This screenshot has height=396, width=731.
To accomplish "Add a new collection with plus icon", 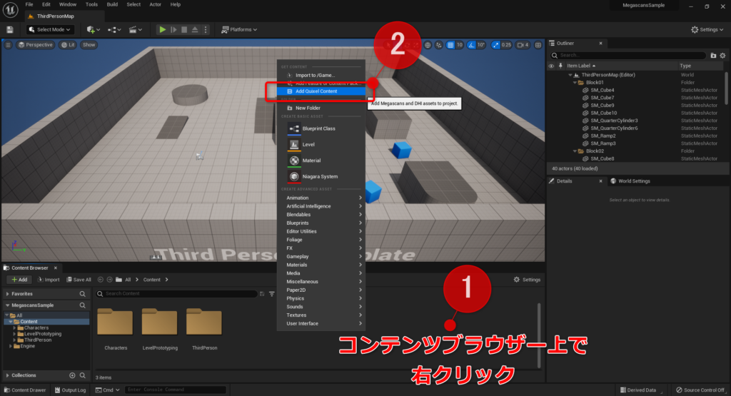I will [x=72, y=375].
